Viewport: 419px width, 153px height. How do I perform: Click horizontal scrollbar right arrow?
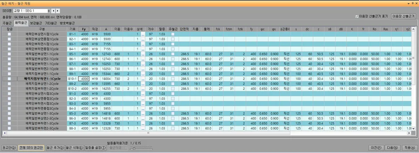point(409,133)
